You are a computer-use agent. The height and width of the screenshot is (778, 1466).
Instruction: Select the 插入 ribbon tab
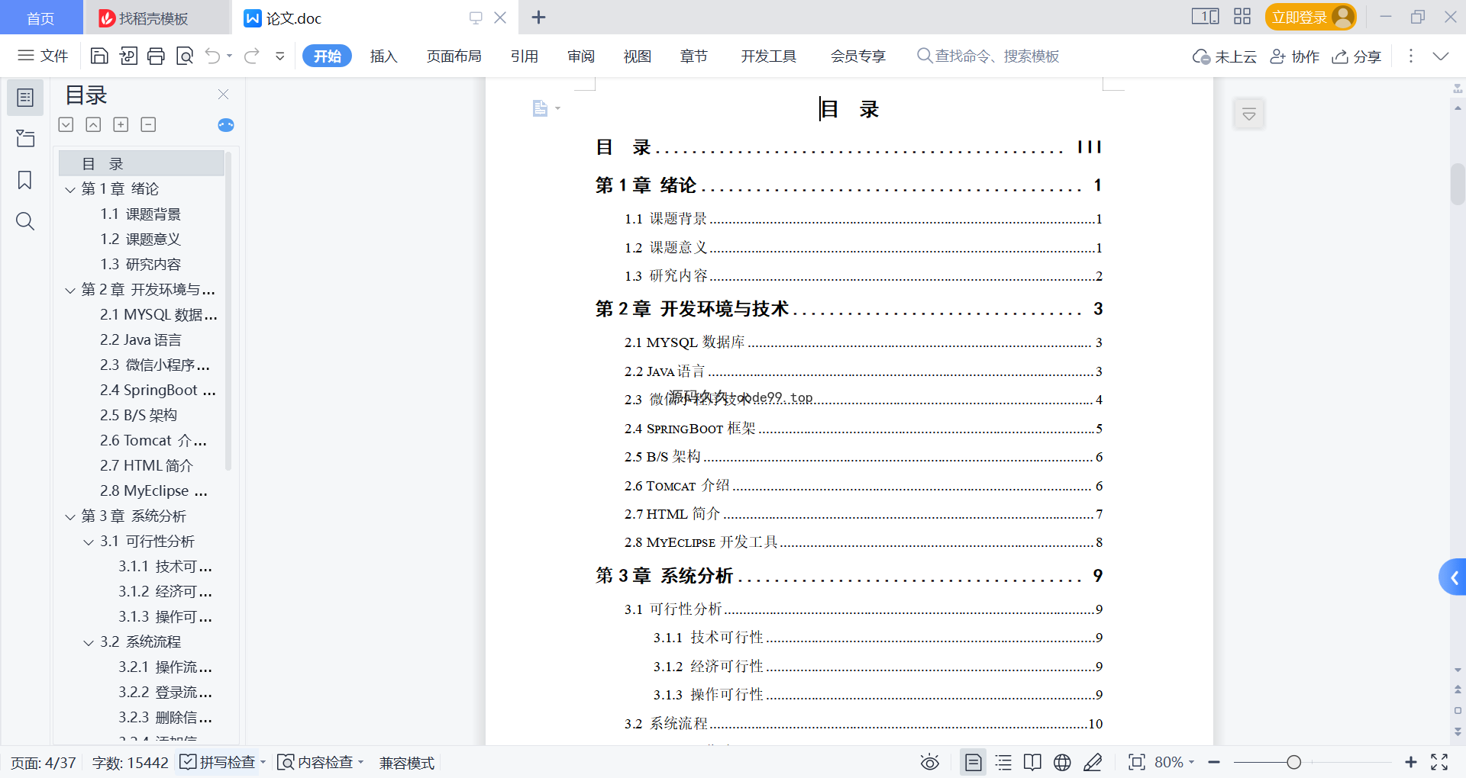coord(383,56)
